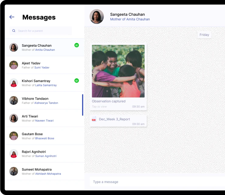Open conversation with Vibhore Tandaon
Image resolution: width=225 pixels, height=195 pixels.
tap(35, 99)
